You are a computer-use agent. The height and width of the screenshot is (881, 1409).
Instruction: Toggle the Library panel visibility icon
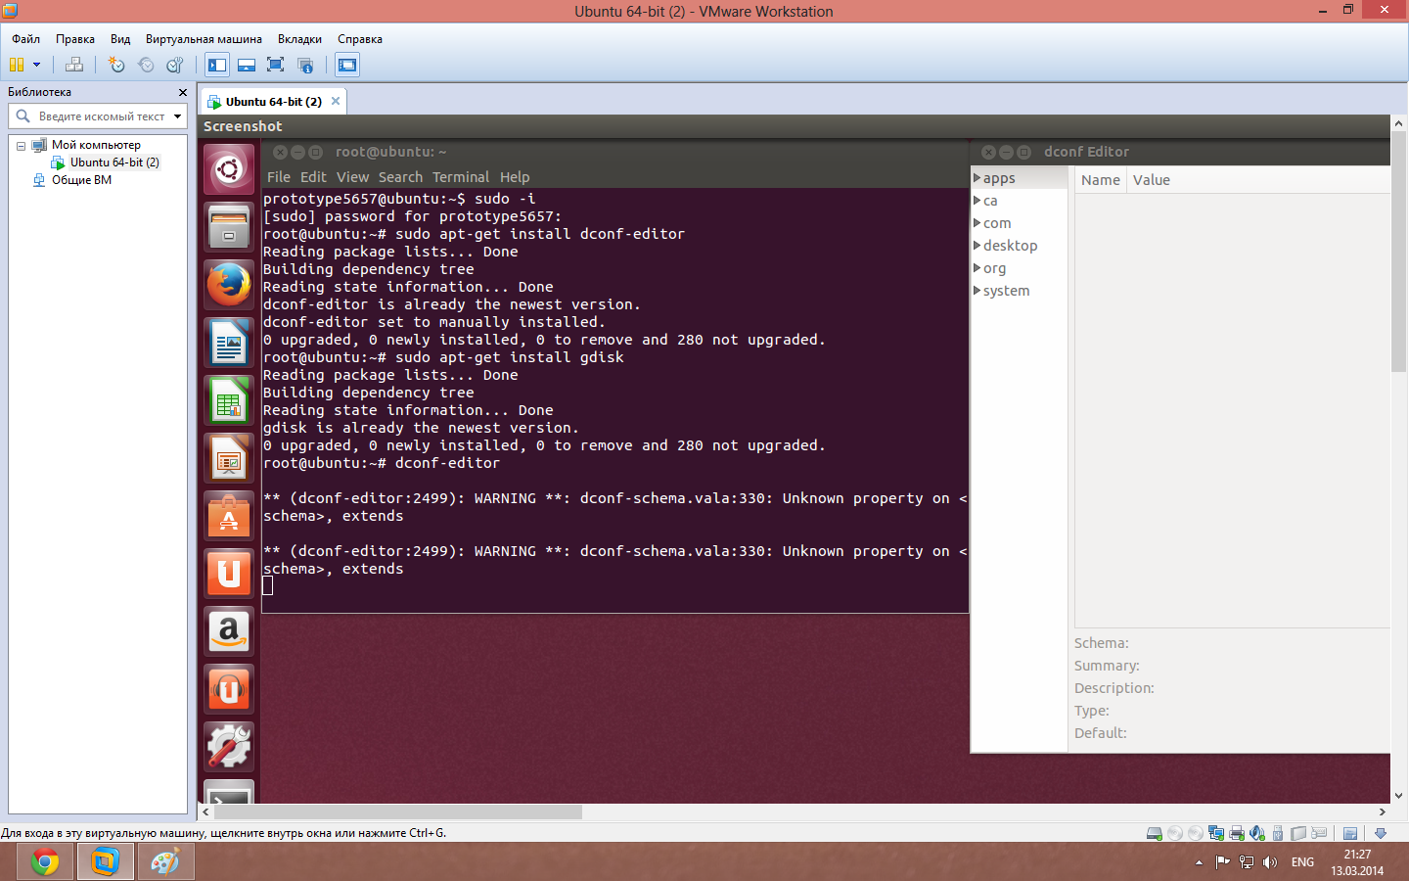pos(217,65)
